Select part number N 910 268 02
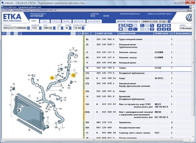Screen dimensions: 196x143 106,112
